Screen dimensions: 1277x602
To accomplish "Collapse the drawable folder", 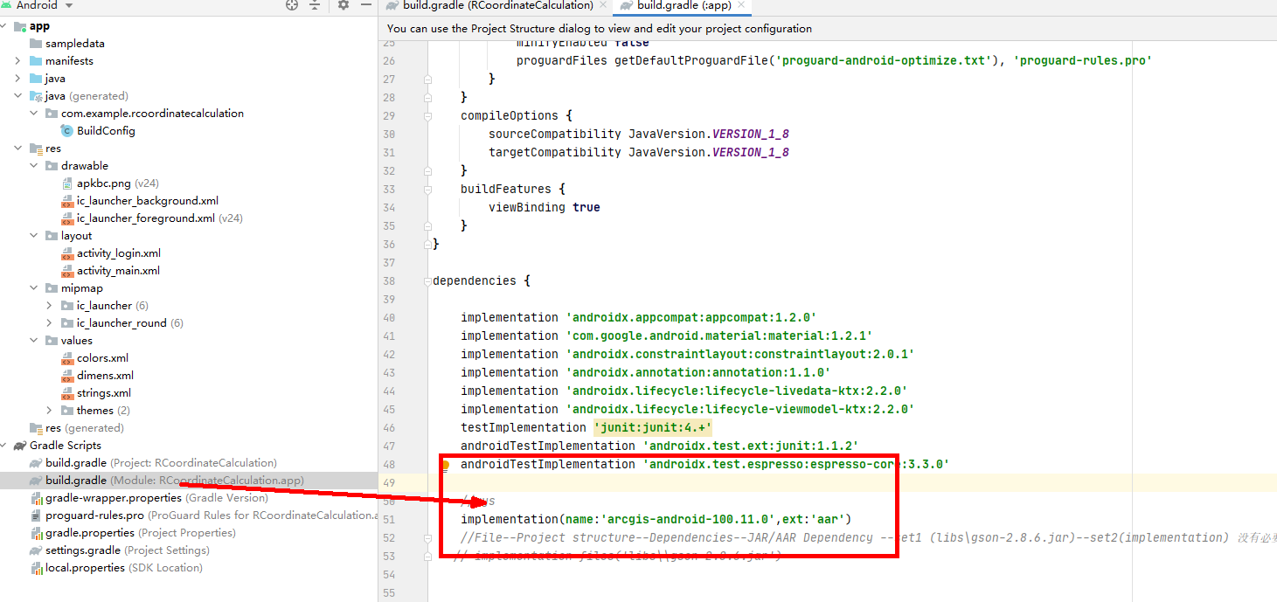I will 34,166.
